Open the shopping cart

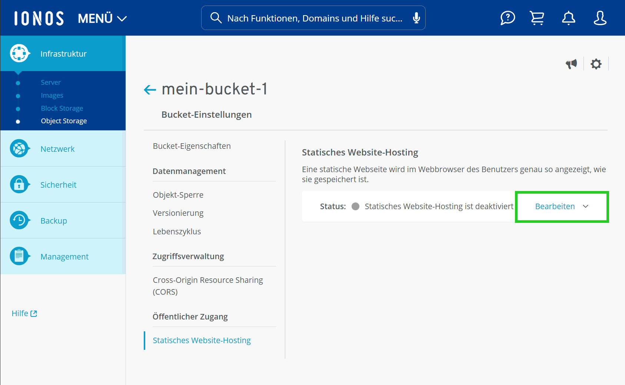536,17
